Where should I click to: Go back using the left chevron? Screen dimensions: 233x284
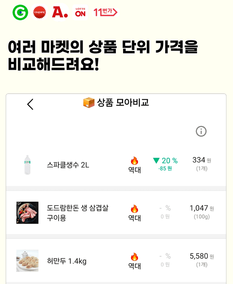tap(30, 104)
